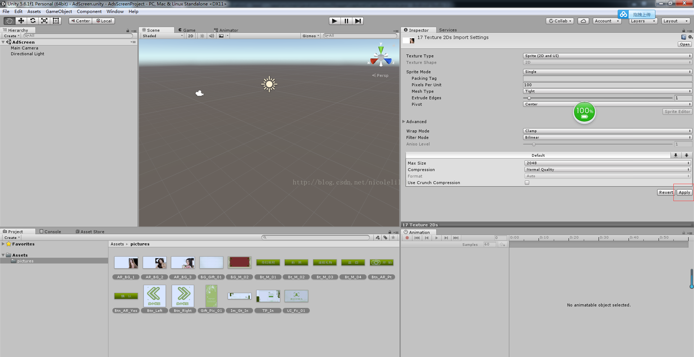Image resolution: width=694 pixels, height=357 pixels.
Task: Switch to the Services tab
Action: click(448, 30)
